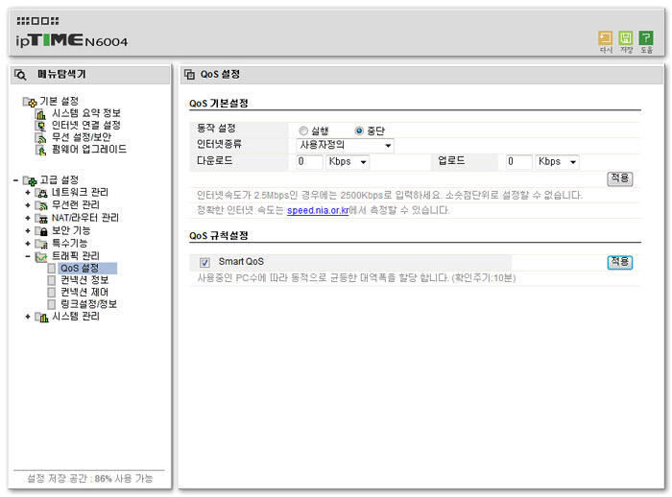Image resolution: width=672 pixels, height=497 pixels.
Task: Click the 펌웨어 업그레이드 icon
Action: pos(40,150)
